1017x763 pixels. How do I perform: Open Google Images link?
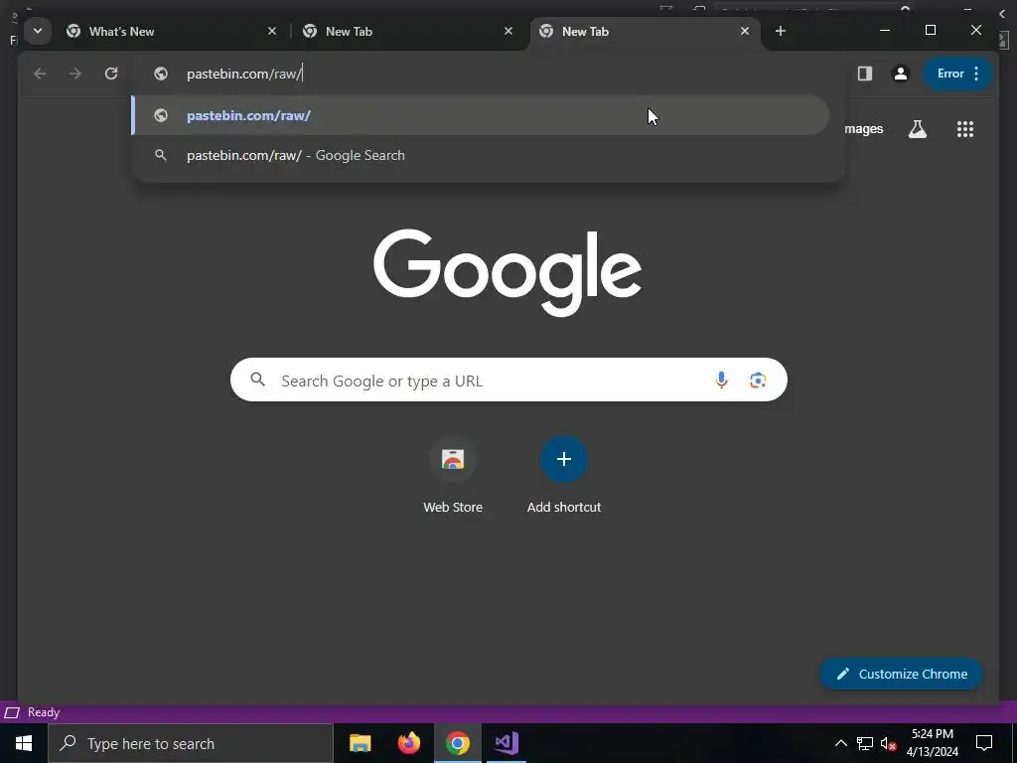click(863, 128)
